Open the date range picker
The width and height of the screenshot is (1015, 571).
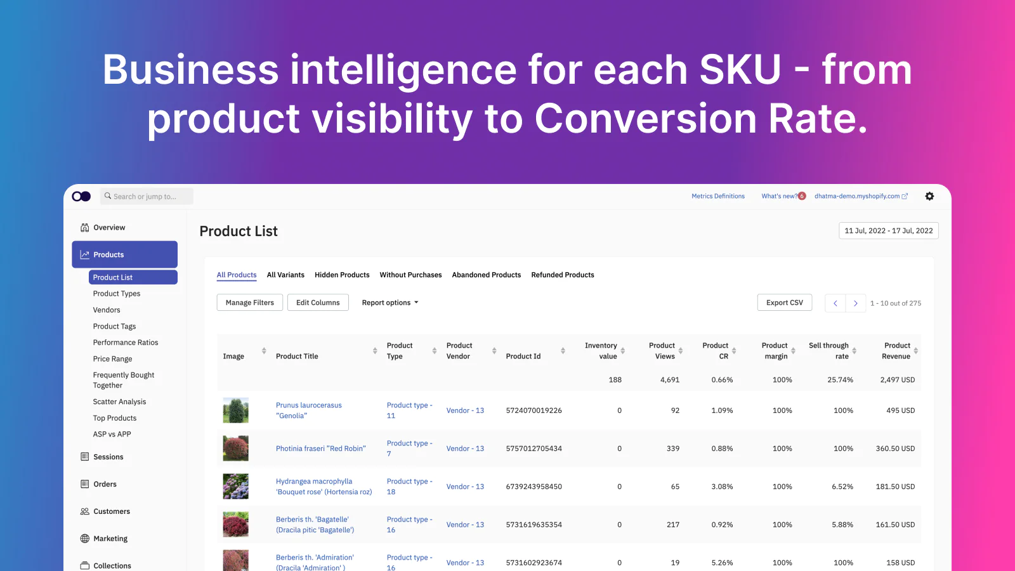[888, 231]
